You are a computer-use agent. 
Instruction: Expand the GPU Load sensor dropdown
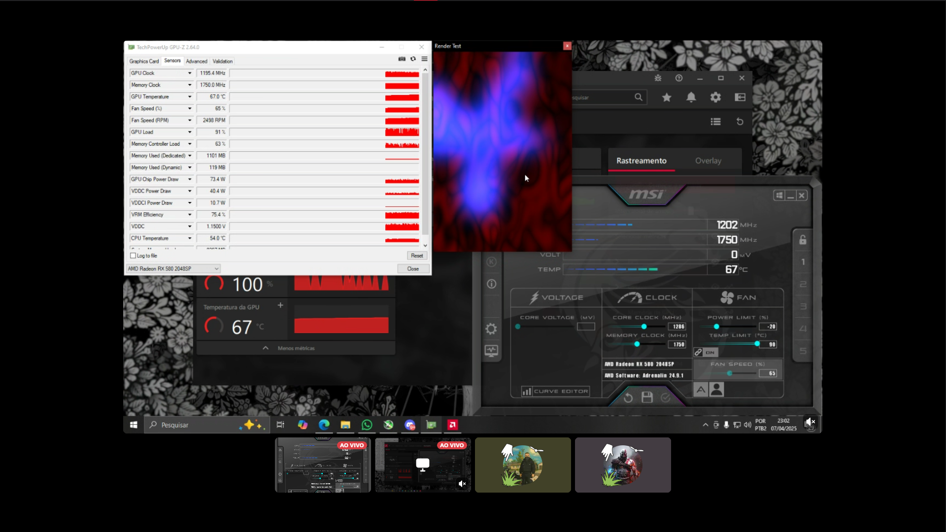190,133
